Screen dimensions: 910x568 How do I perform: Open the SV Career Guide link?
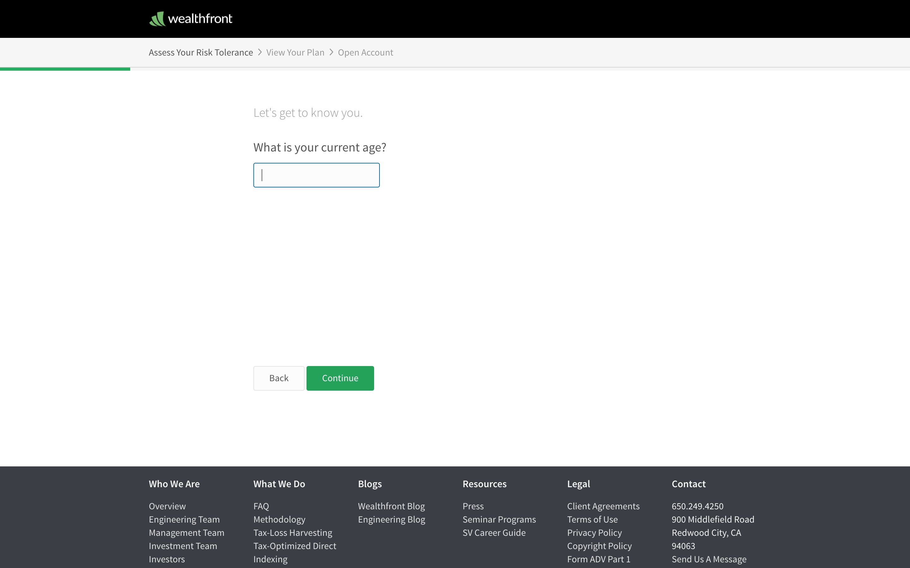494,533
